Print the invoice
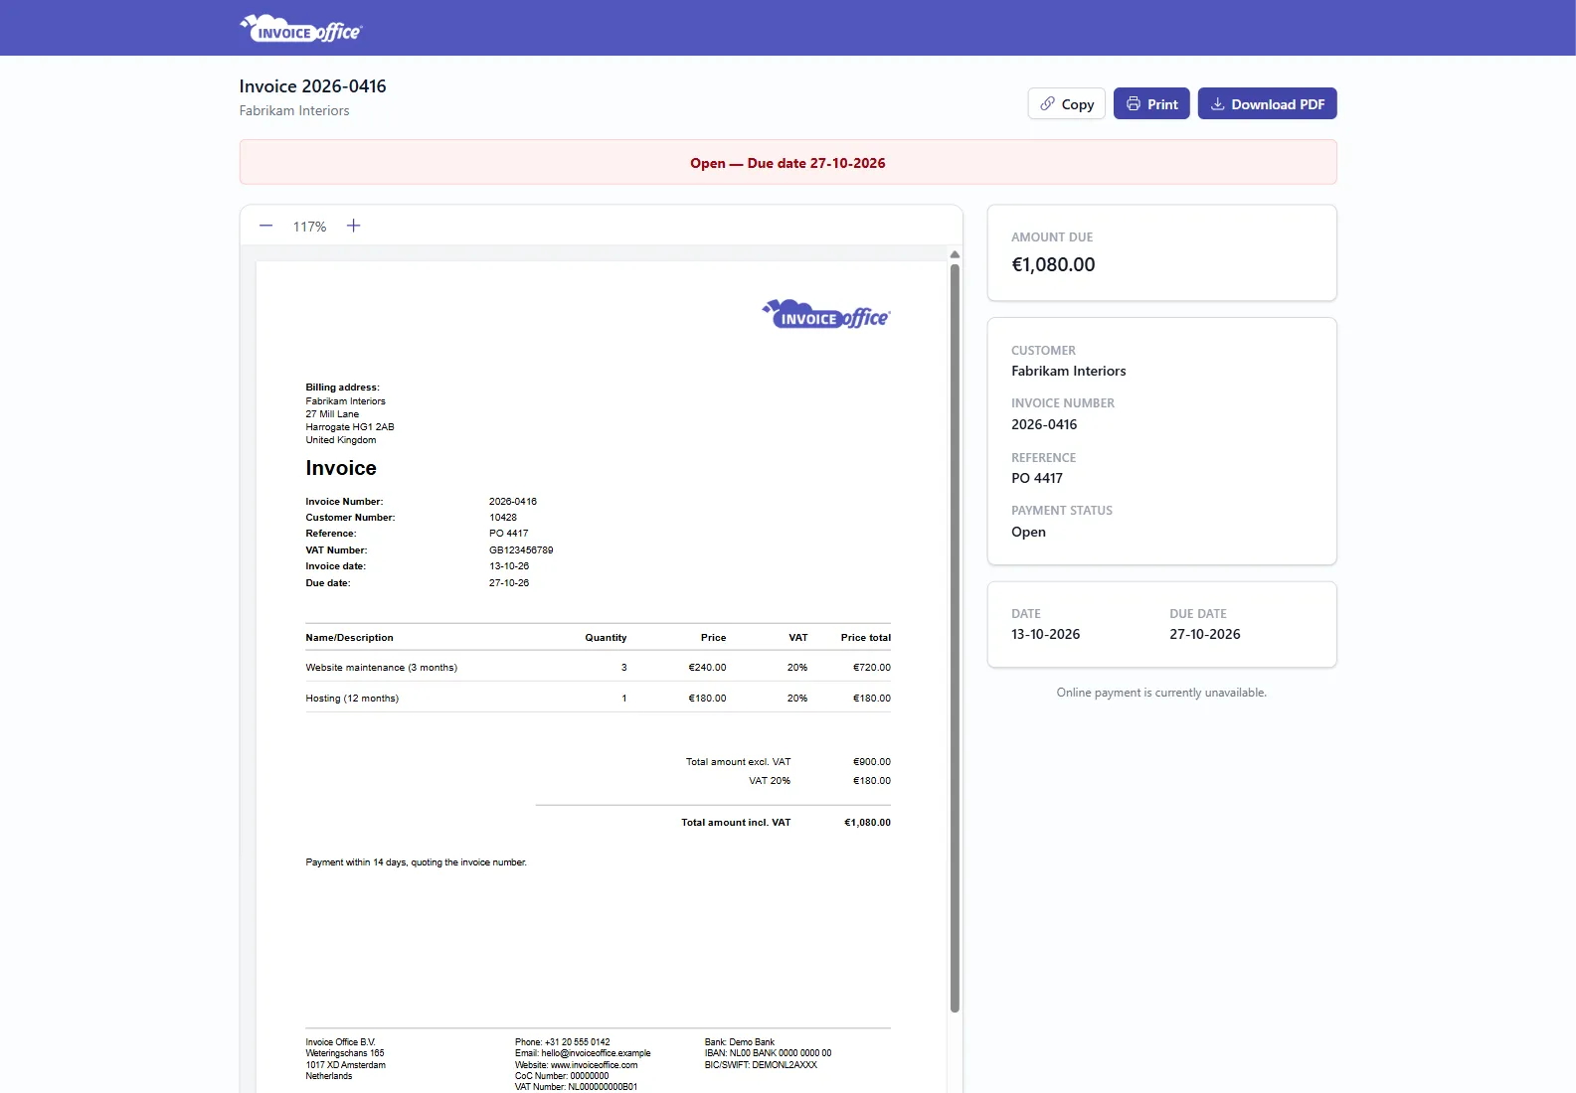The image size is (1576, 1093). click(1151, 103)
